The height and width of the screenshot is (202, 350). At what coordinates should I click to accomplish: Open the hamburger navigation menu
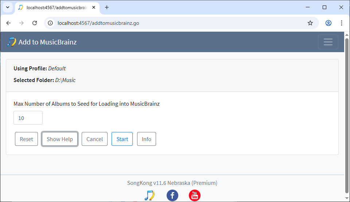coord(328,42)
